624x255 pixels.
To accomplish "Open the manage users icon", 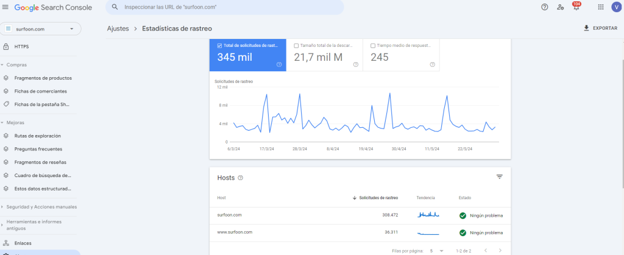I will tap(561, 7).
